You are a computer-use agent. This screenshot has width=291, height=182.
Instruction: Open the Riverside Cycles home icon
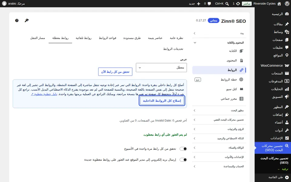(279, 4)
